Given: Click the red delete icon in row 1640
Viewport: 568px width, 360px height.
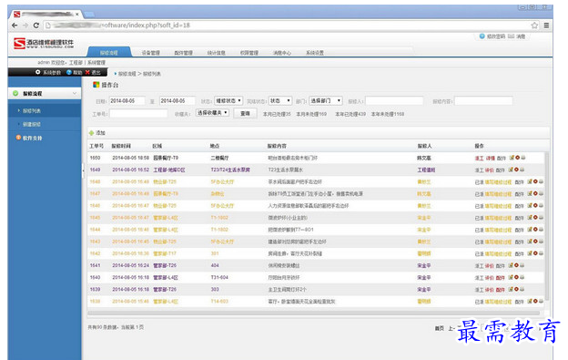Looking at the screenshot, I should point(516,277).
